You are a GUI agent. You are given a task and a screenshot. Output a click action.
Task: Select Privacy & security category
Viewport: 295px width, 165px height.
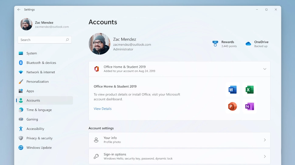point(45,138)
